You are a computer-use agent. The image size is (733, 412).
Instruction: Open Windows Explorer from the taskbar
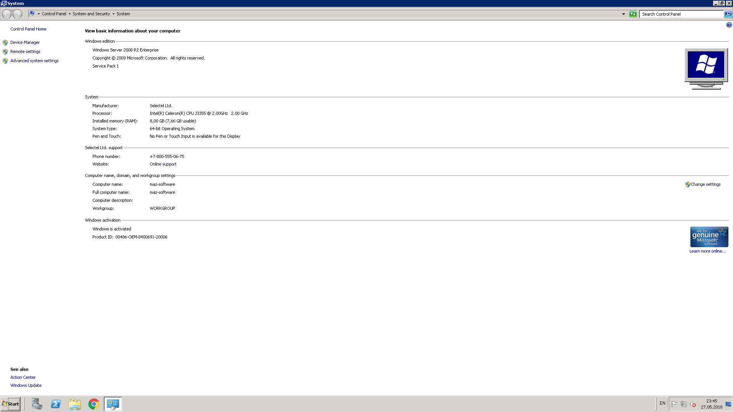tap(75, 404)
